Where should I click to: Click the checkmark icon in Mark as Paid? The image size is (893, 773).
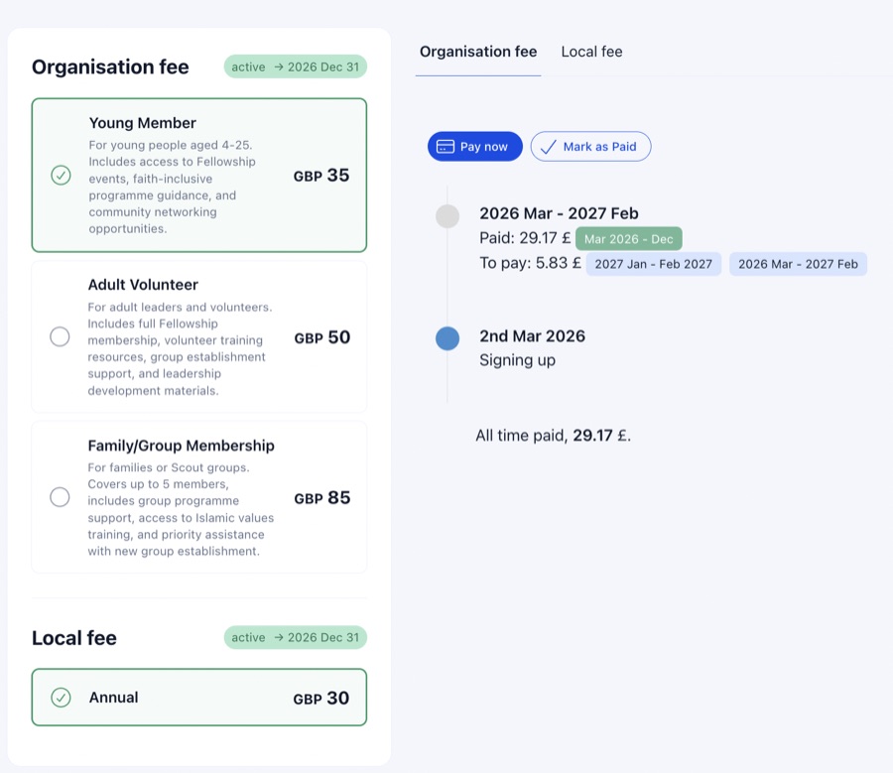[x=549, y=147]
